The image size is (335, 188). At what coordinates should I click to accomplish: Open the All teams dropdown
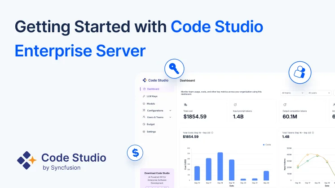[292, 93]
